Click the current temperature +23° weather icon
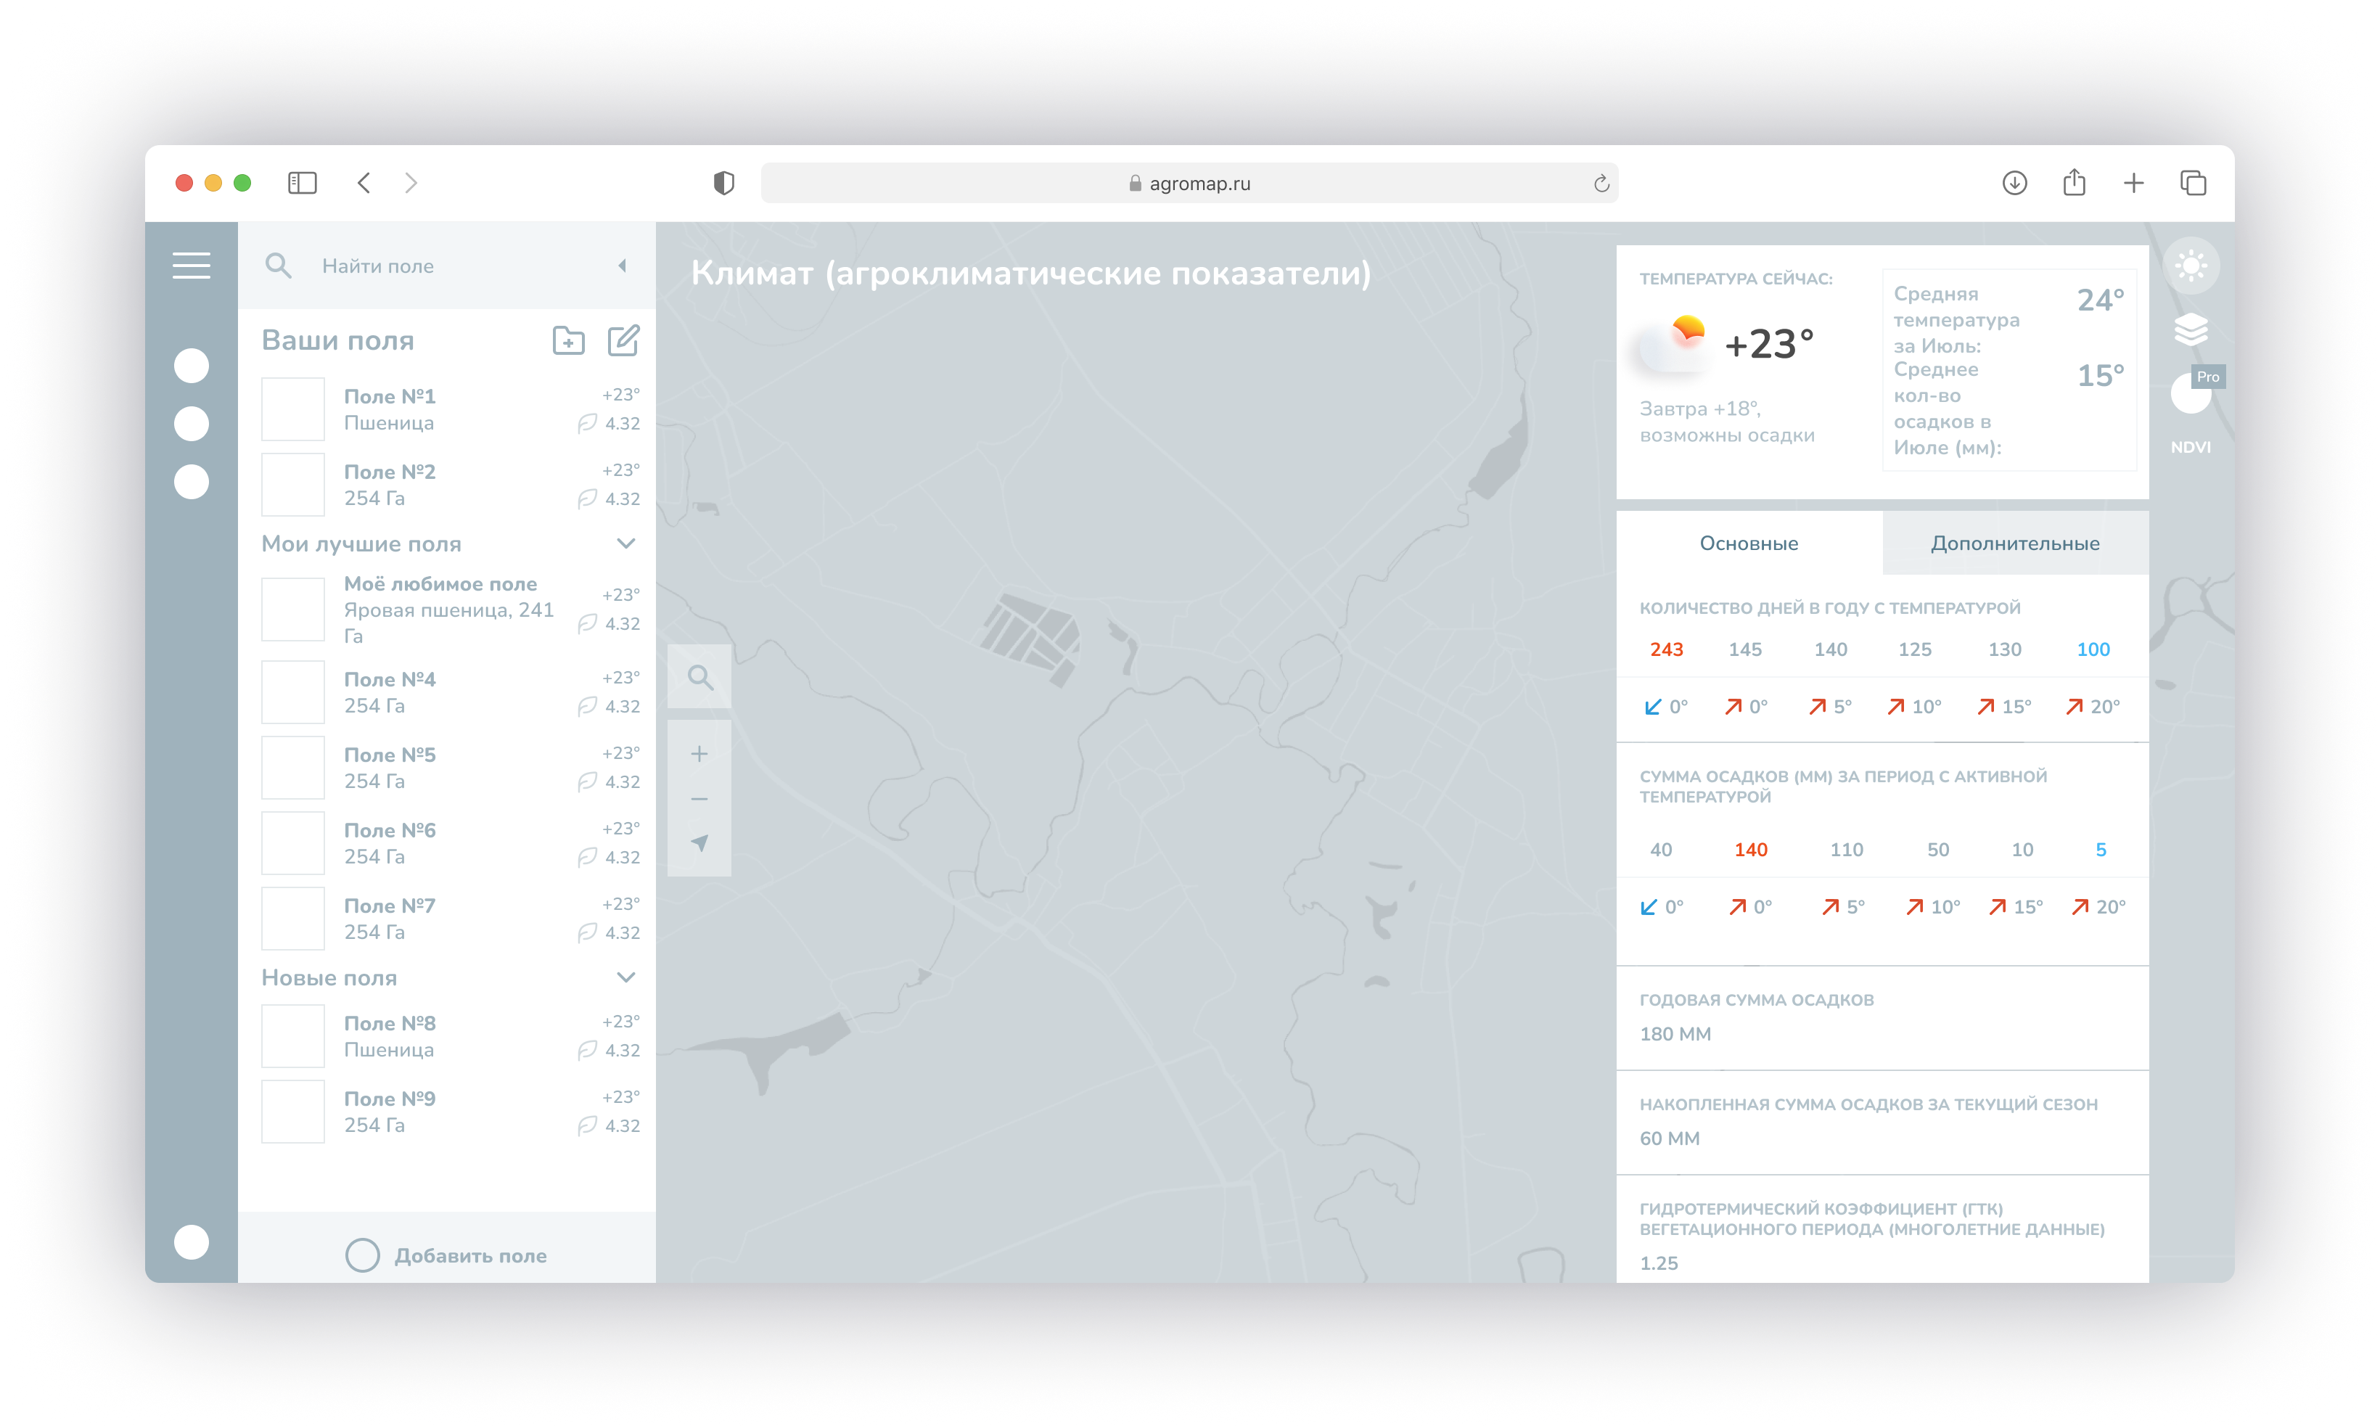Viewport: 2380px width, 1428px height. [x=1673, y=345]
